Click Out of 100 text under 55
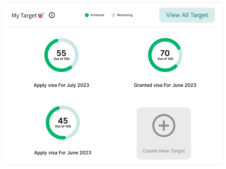The height and width of the screenshot is (169, 226). (61, 59)
